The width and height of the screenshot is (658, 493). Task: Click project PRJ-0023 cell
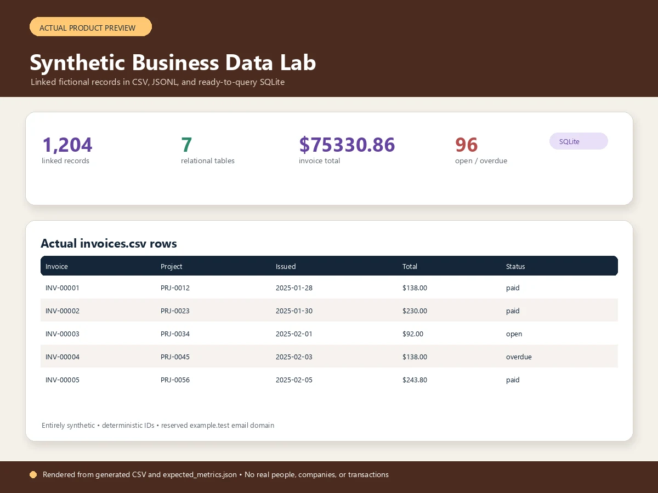coord(175,311)
